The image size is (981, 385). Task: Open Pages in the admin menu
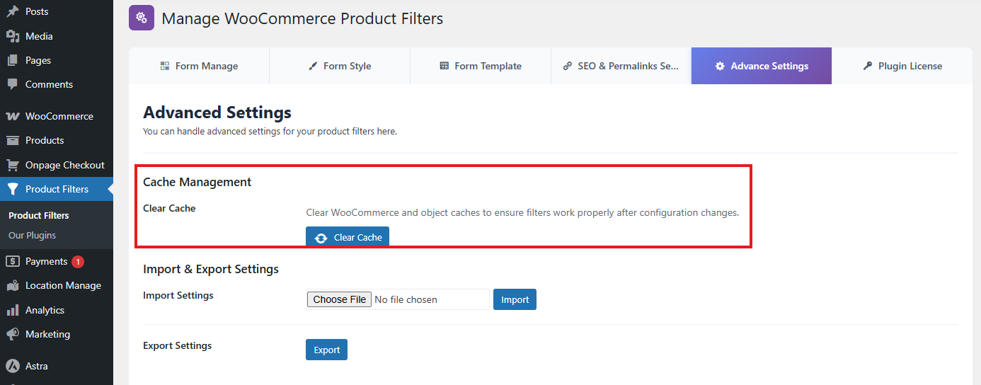pos(57,60)
